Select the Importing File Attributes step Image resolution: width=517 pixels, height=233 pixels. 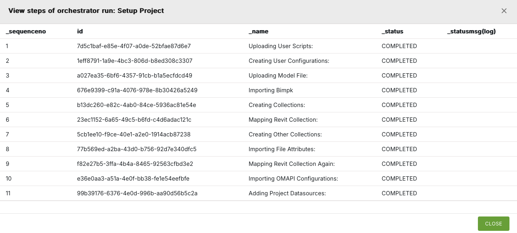[282, 149]
